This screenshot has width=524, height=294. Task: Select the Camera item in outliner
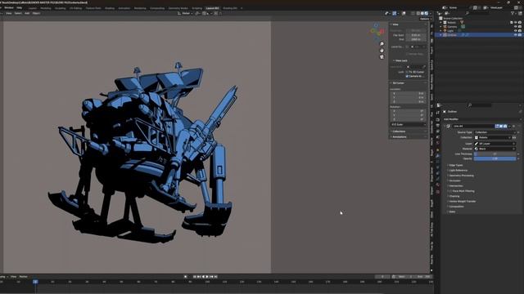coord(452,27)
